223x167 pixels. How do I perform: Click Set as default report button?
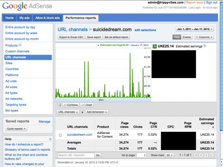[x=116, y=37]
